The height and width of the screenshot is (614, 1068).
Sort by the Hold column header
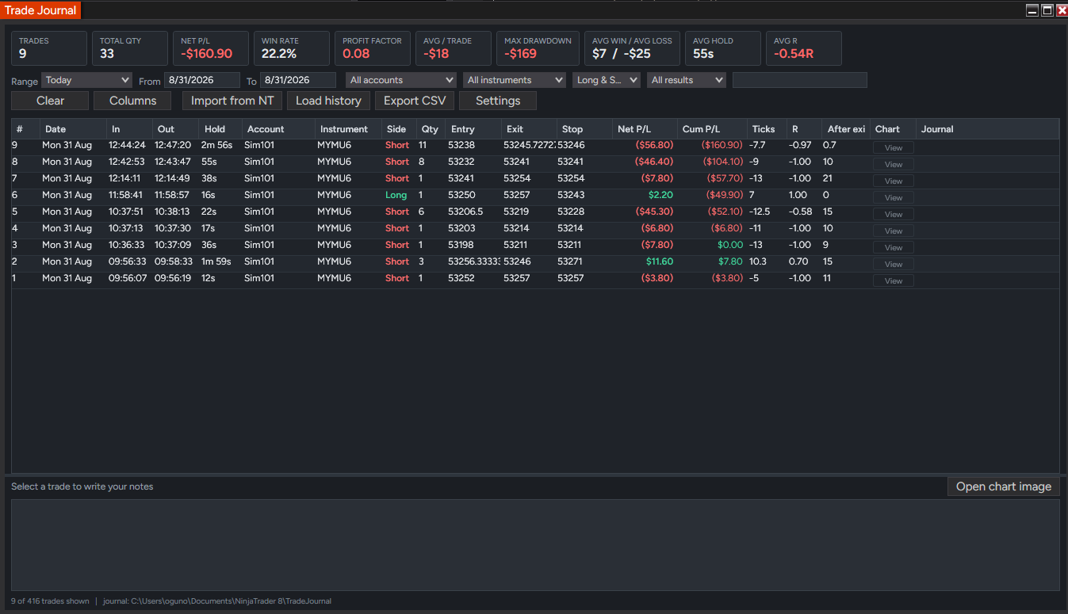221,129
